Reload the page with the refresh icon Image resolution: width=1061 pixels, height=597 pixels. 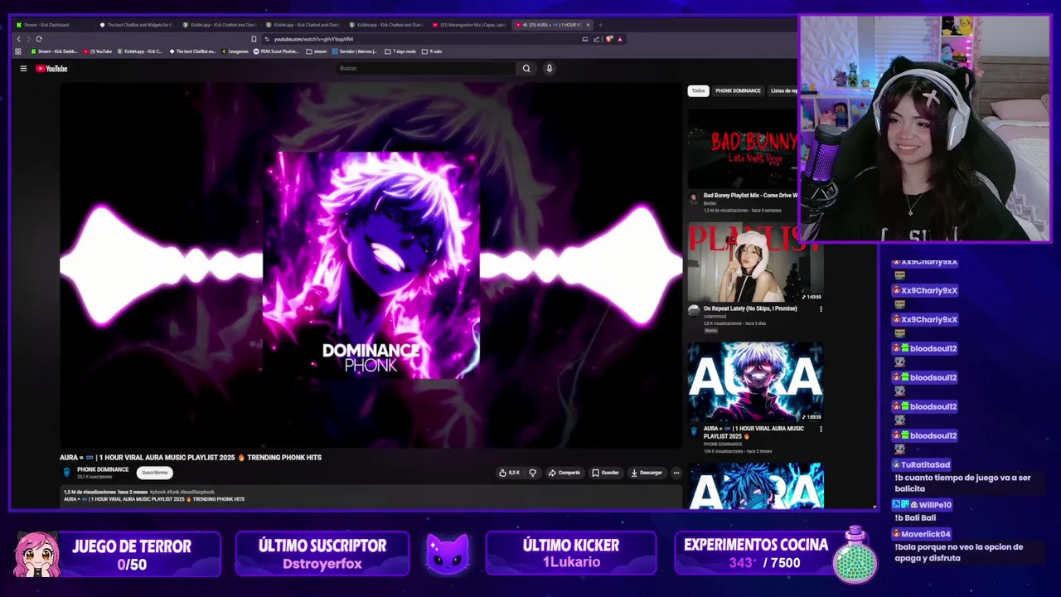tap(38, 39)
